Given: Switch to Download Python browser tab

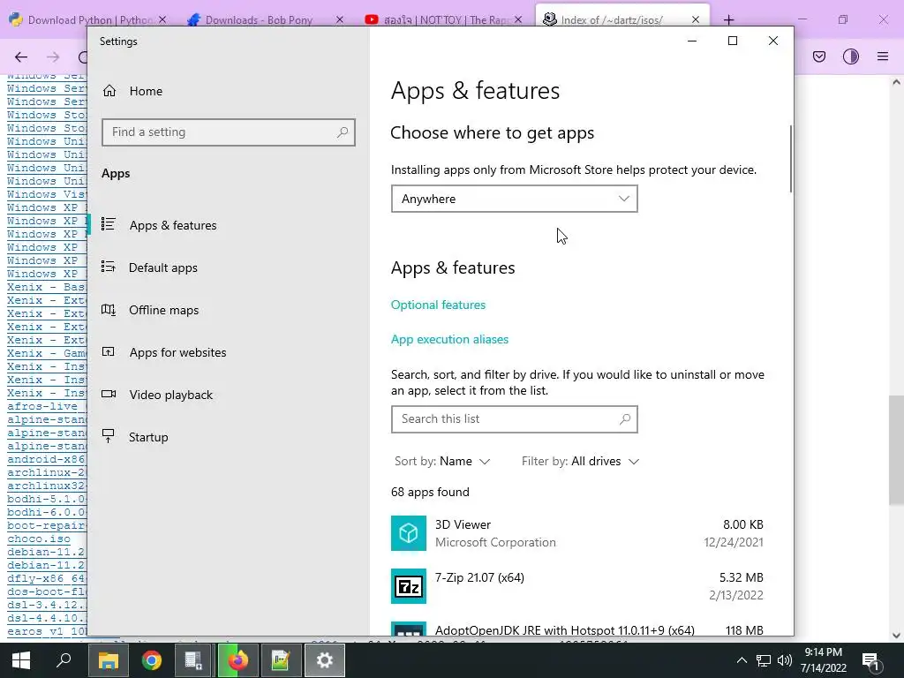Looking at the screenshot, I should click(x=89, y=19).
